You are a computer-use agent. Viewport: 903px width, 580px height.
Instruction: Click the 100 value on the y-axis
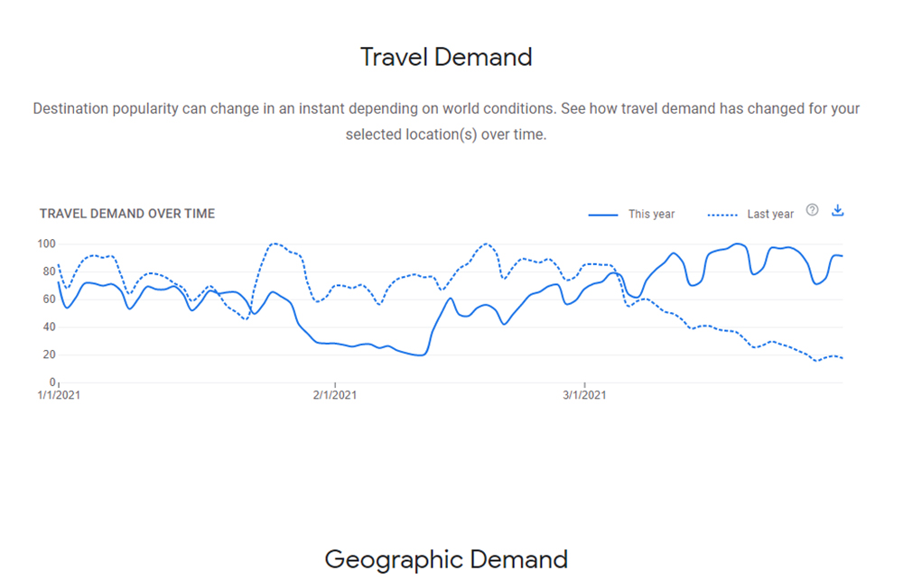[x=47, y=244]
